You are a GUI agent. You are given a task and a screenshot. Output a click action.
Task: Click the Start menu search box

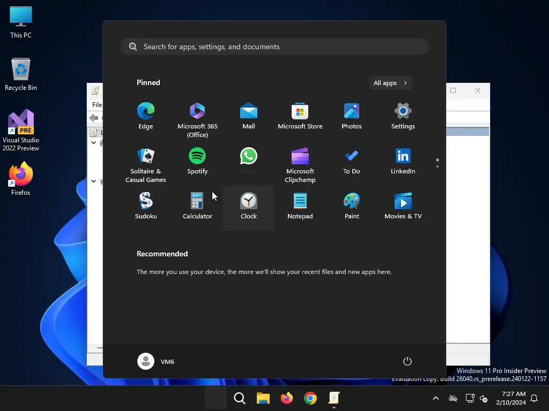(274, 47)
